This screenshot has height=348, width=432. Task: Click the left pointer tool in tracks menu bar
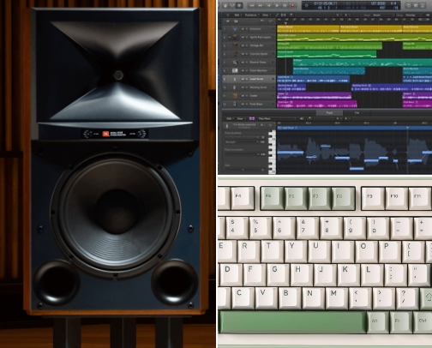338,15
